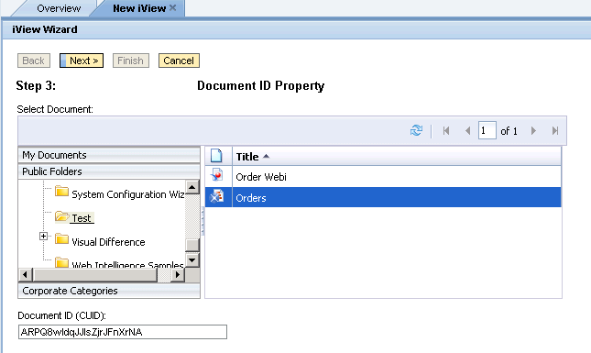This screenshot has height=353, width=591.
Task: Click the page number input field
Action: click(487, 131)
